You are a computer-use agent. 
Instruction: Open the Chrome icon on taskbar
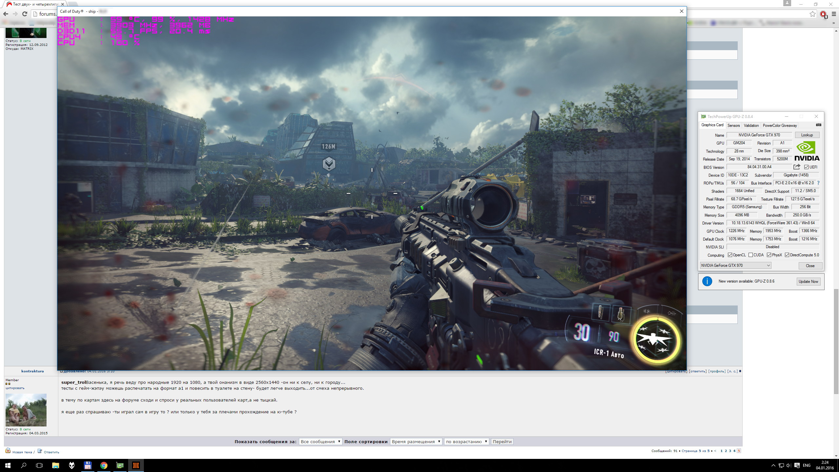point(104,465)
